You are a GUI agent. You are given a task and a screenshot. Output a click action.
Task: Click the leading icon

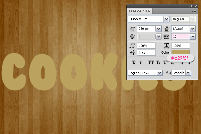[166, 29]
